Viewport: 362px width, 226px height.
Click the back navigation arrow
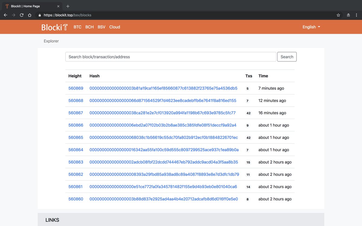coord(5,15)
